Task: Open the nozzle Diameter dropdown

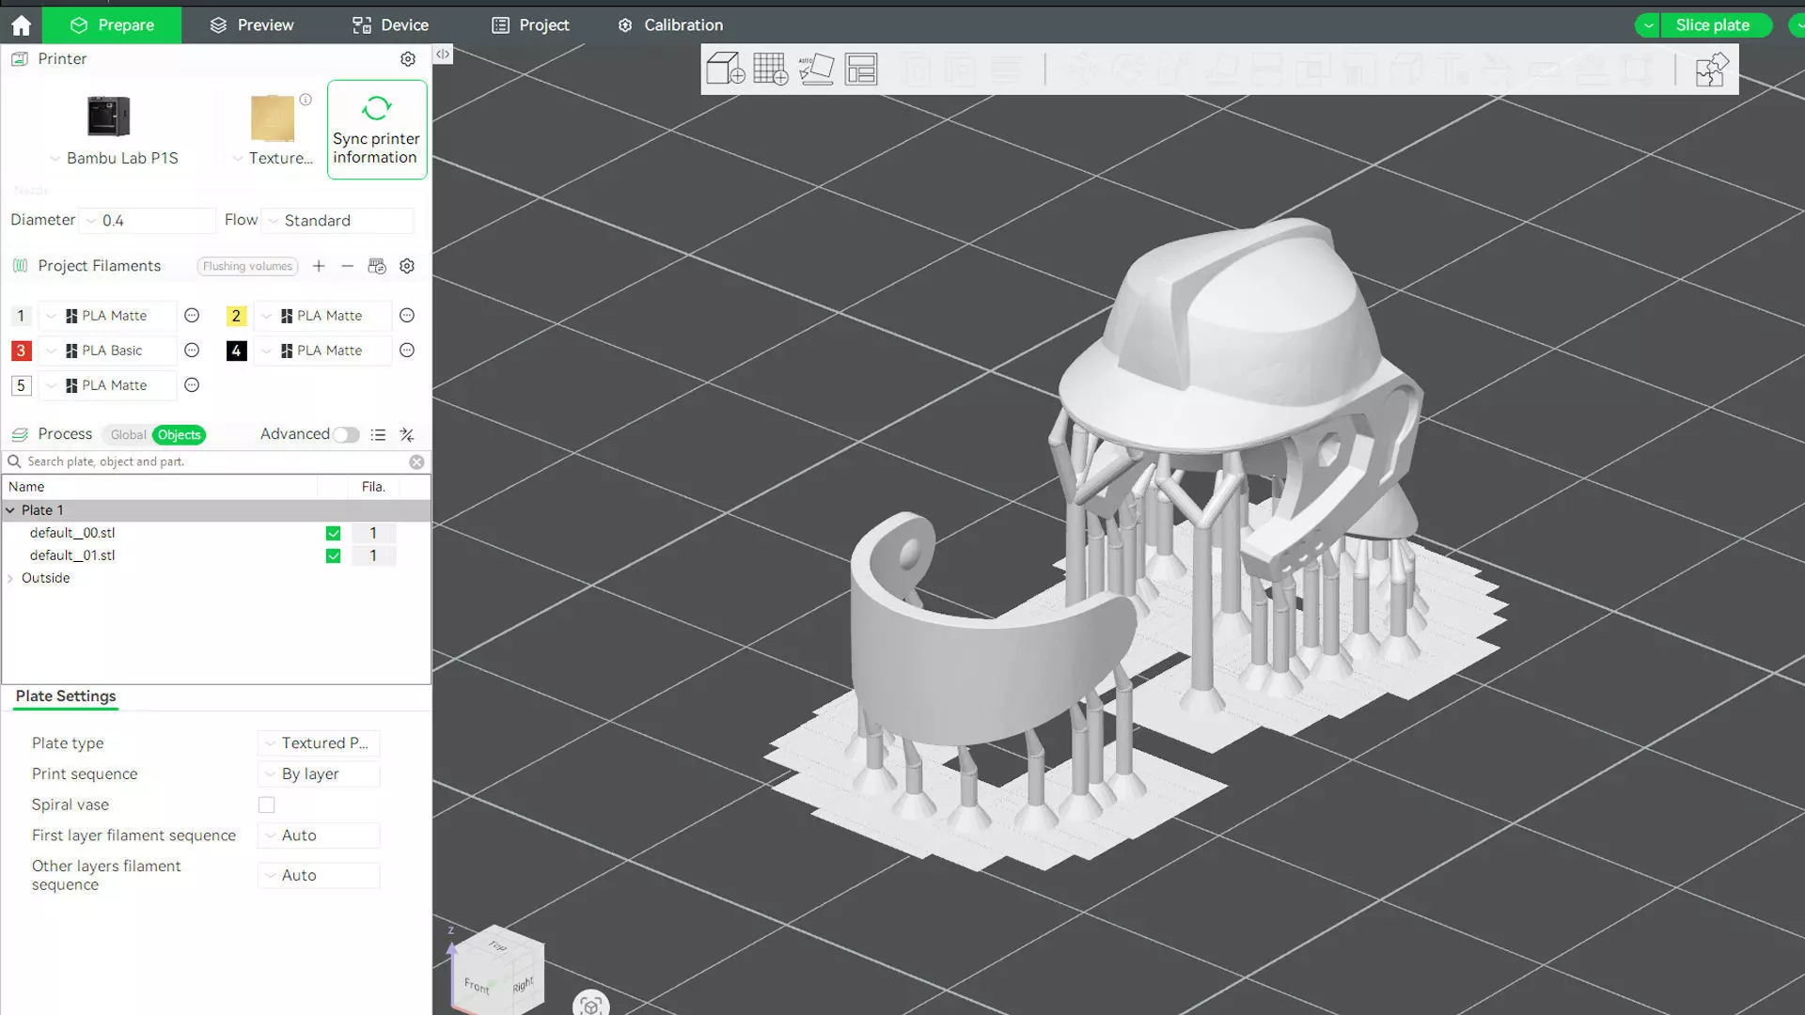Action: click(149, 220)
